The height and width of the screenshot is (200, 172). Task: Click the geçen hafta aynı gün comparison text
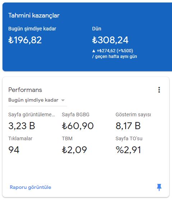tap(116, 57)
